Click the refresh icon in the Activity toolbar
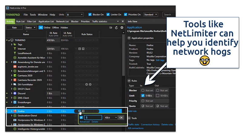Screen dimensions: 244x137 pos(117,28)
